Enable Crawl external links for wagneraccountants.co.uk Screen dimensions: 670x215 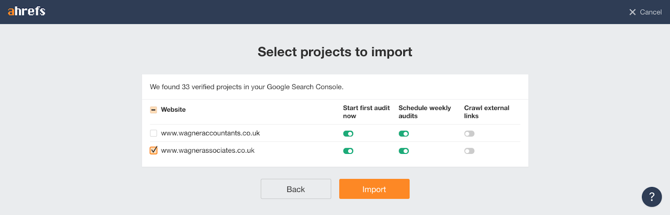(x=469, y=134)
